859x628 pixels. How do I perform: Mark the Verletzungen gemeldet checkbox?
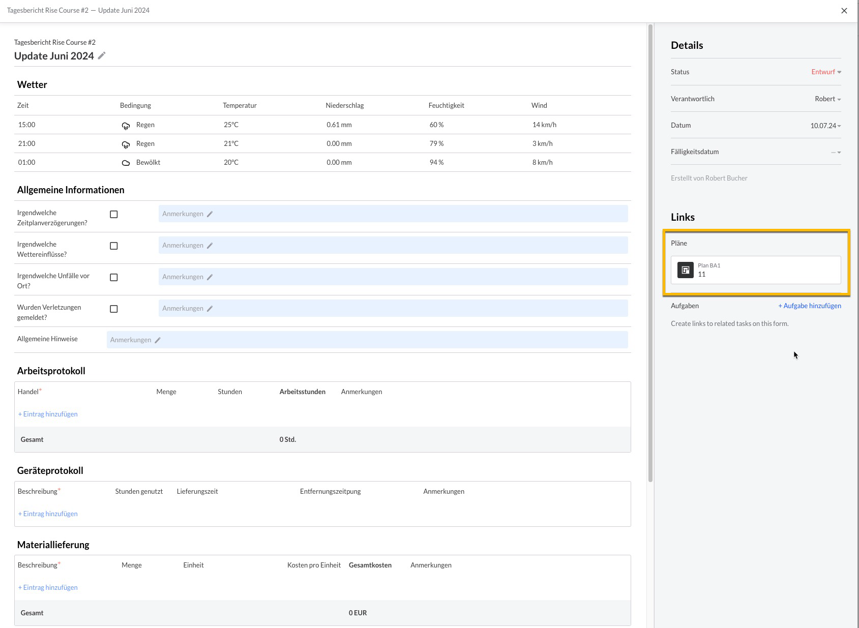(114, 309)
